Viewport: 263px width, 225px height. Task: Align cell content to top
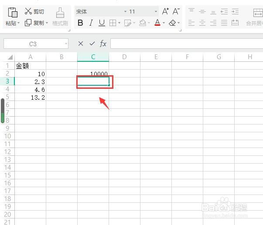coord(191,11)
